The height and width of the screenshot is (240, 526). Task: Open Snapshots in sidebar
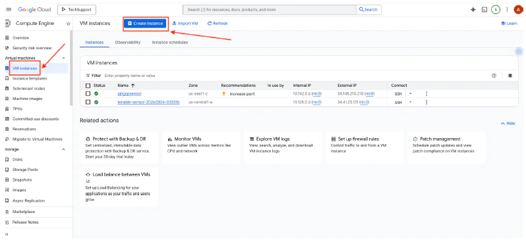[22, 180]
